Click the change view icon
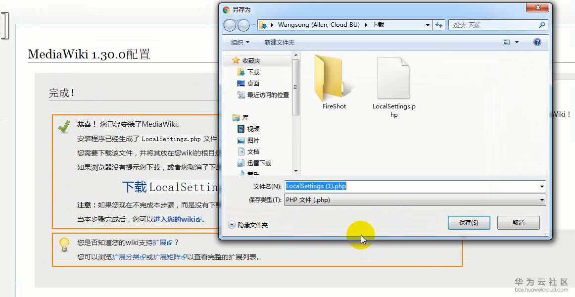Screen dimensions: 575x297 coord(506,42)
